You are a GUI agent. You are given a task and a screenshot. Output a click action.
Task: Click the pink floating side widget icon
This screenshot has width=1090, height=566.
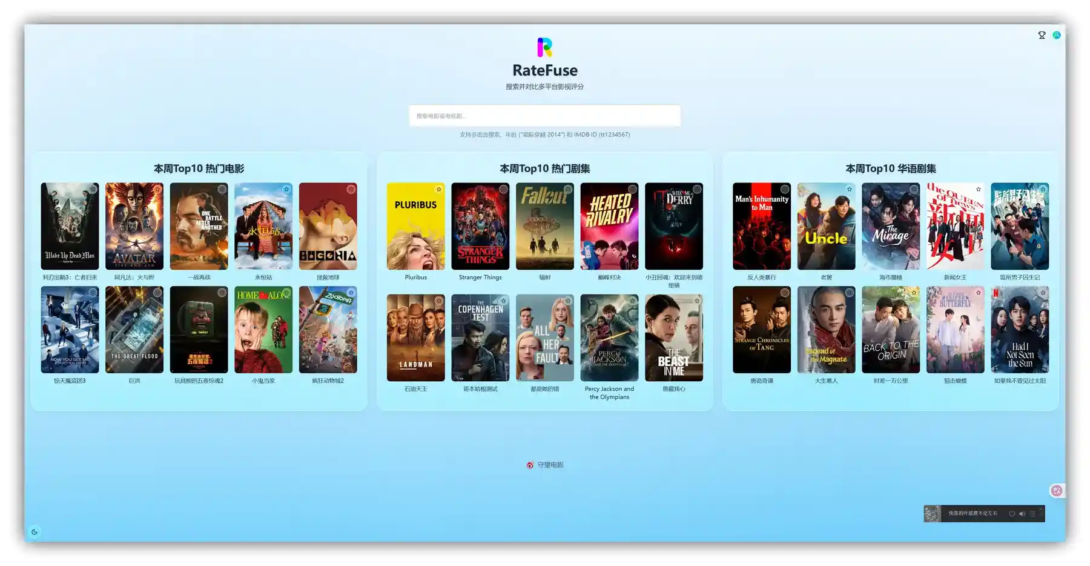click(x=1057, y=491)
